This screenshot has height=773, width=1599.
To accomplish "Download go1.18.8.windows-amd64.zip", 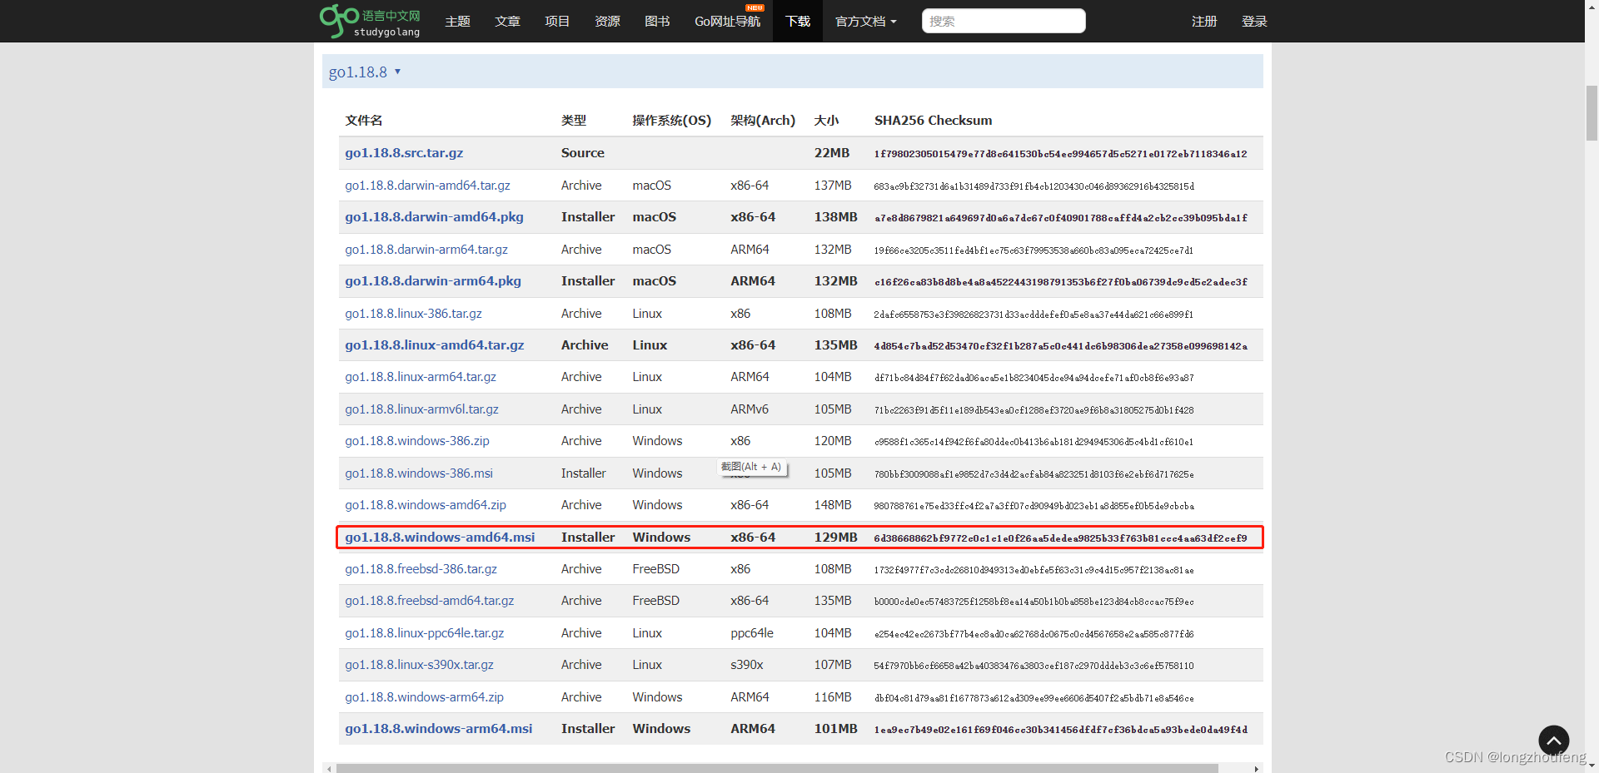I will pyautogui.click(x=426, y=505).
